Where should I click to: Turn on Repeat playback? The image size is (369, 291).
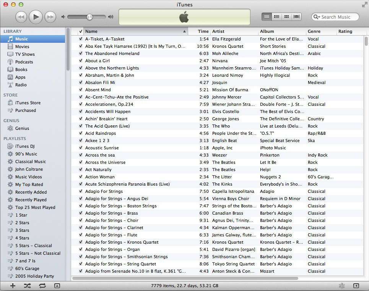pos(42,285)
